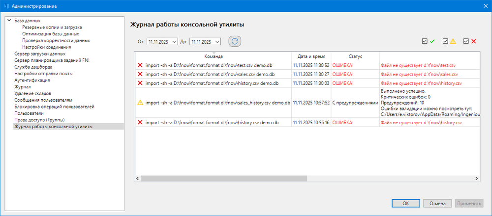The height and width of the screenshot is (216, 492).
Task: Click error icon of 11:30:03 history.csv row
Action: pos(140,83)
